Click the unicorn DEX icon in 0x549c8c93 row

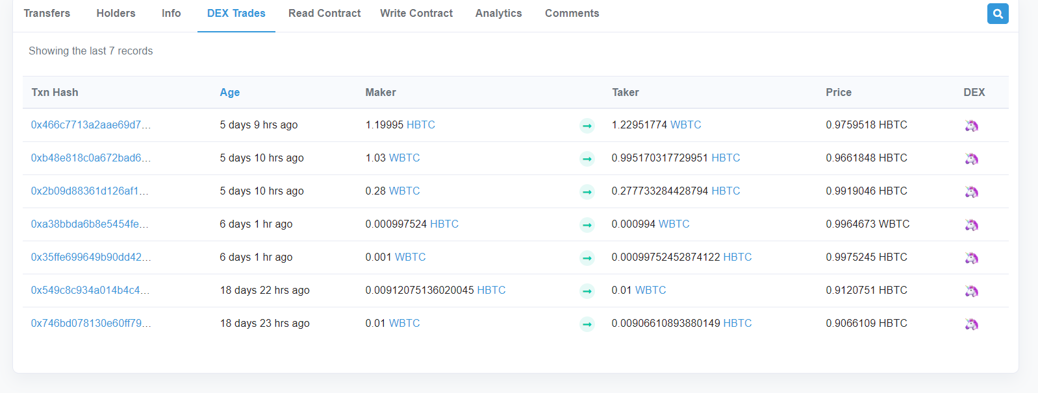click(971, 291)
